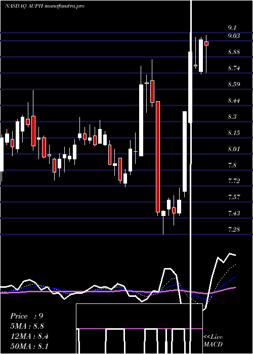Click the 8.3 price axis label
This screenshot has width=253, height=354.
(x=232, y=116)
